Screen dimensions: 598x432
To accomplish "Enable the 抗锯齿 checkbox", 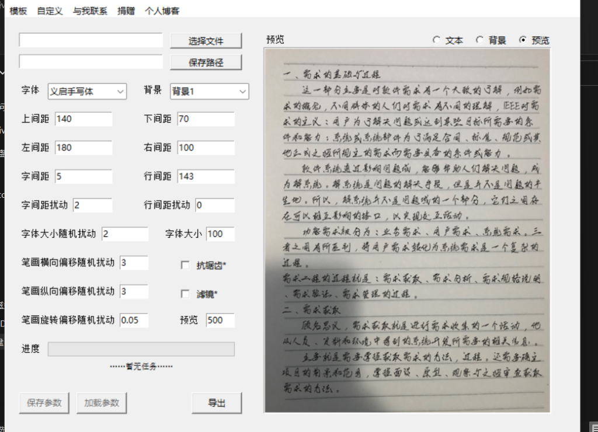I will tap(185, 266).
